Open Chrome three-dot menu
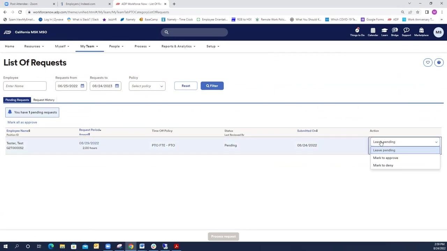This screenshot has height=251, width=447. [x=442, y=12]
